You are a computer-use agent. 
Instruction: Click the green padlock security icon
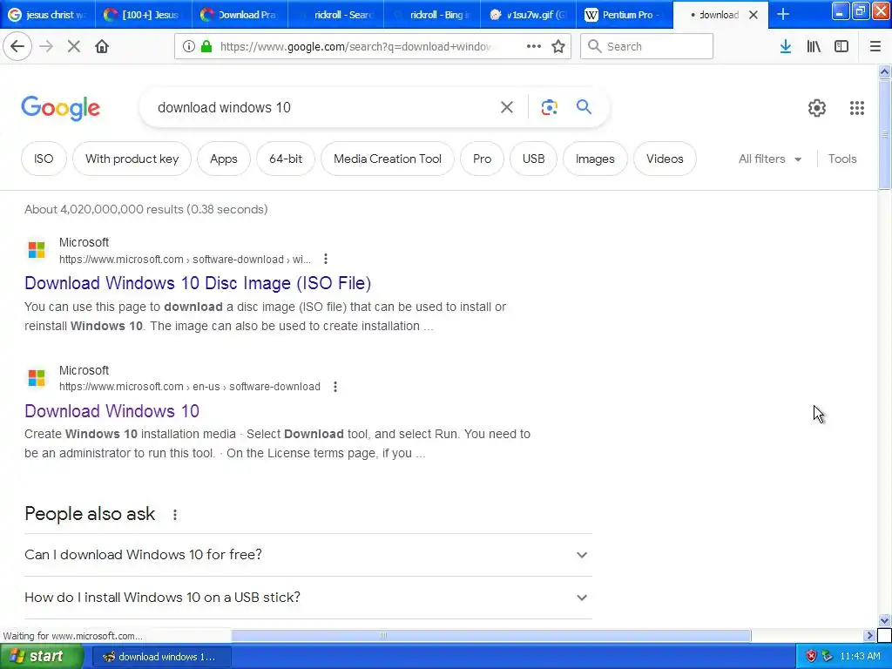coord(206,47)
